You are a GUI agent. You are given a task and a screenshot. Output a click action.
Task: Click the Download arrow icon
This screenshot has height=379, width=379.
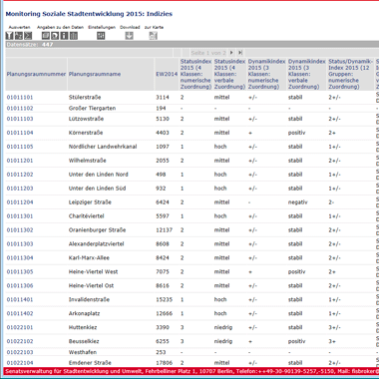pyautogui.click(x=130, y=36)
